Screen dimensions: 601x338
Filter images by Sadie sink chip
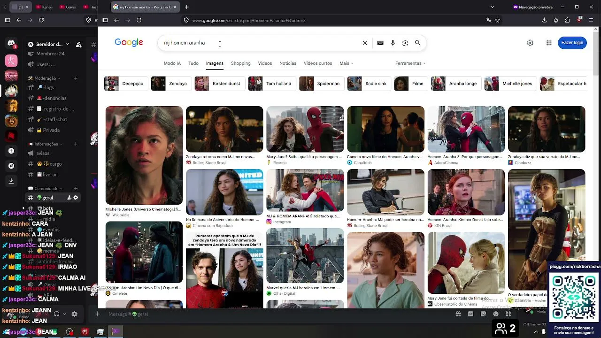pos(369,84)
